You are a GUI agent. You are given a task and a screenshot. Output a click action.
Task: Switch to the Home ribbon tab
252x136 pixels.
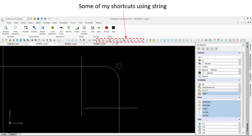[9, 23]
